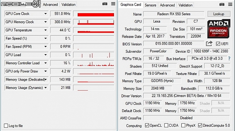Click the Bus Interface PCIe x8 3.0 field
This screenshot has width=235, height=131.
pyautogui.click(x=207, y=58)
